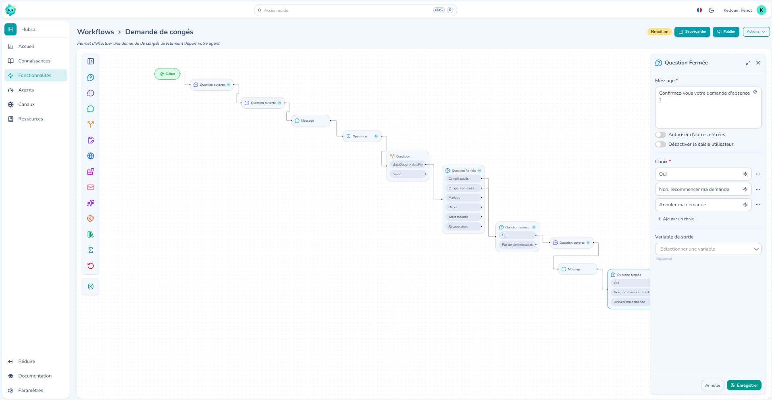Collapse the node palette panel icon
Image resolution: width=772 pixels, height=400 pixels.
pos(91,61)
